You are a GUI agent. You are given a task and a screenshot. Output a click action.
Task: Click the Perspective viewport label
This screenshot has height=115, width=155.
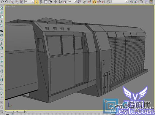(x=10, y=6)
